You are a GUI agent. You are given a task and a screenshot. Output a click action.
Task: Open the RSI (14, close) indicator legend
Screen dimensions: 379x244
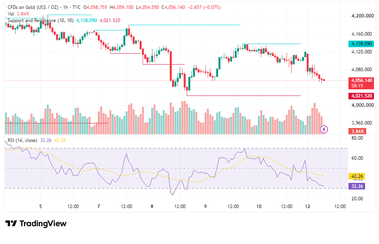click(22, 140)
